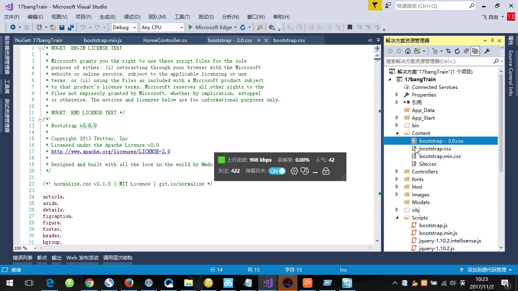Toggle auto-hide pin on Solution Explorer panel
The height and width of the screenshot is (291, 518).
pos(492,40)
